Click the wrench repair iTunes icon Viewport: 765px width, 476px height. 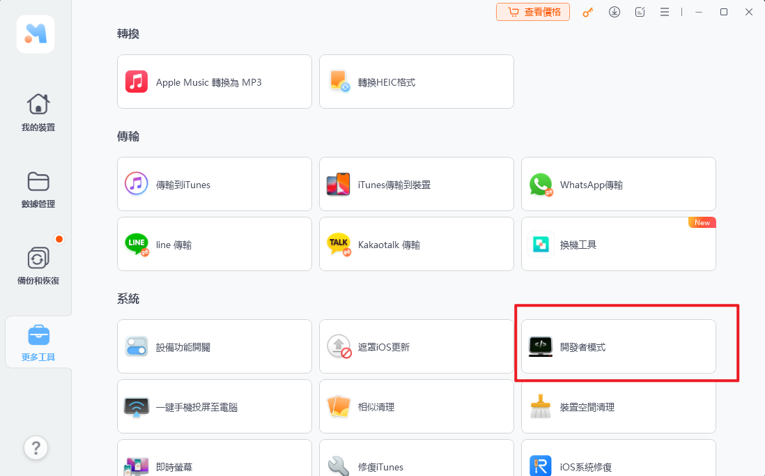pyautogui.click(x=339, y=466)
